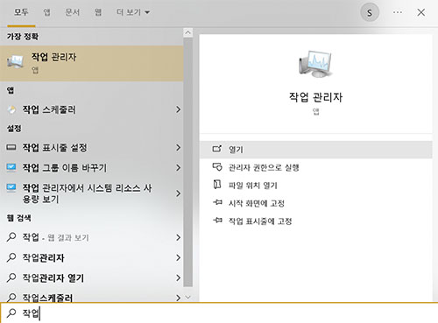This screenshot has height=323, width=438.
Task: Choose 파일 위치 열기
Action: click(x=315, y=186)
